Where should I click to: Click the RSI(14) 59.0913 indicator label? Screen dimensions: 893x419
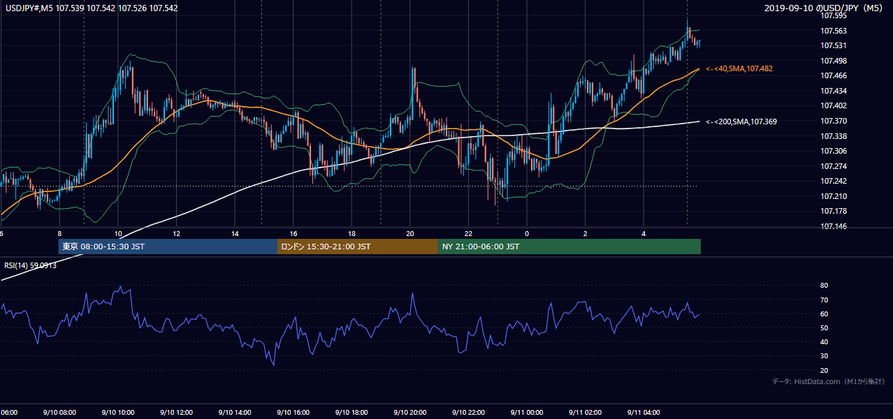(31, 265)
